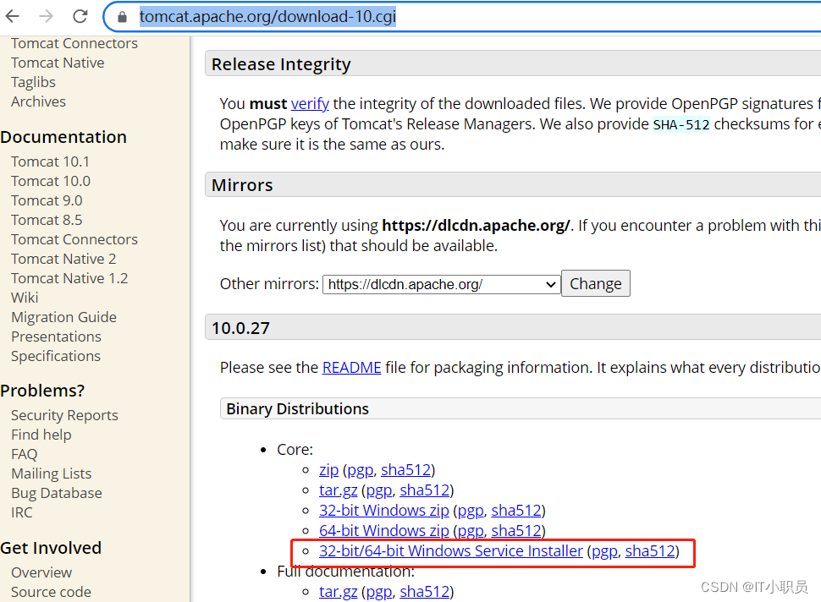This screenshot has width=821, height=602.
Task: Open pgp link for Windows Service Installer
Action: pos(605,550)
